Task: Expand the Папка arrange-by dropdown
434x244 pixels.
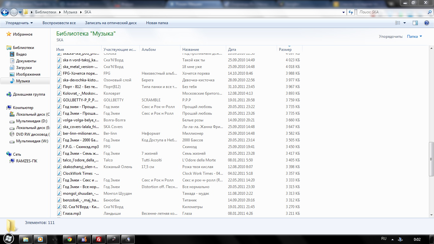Action: coord(414,37)
